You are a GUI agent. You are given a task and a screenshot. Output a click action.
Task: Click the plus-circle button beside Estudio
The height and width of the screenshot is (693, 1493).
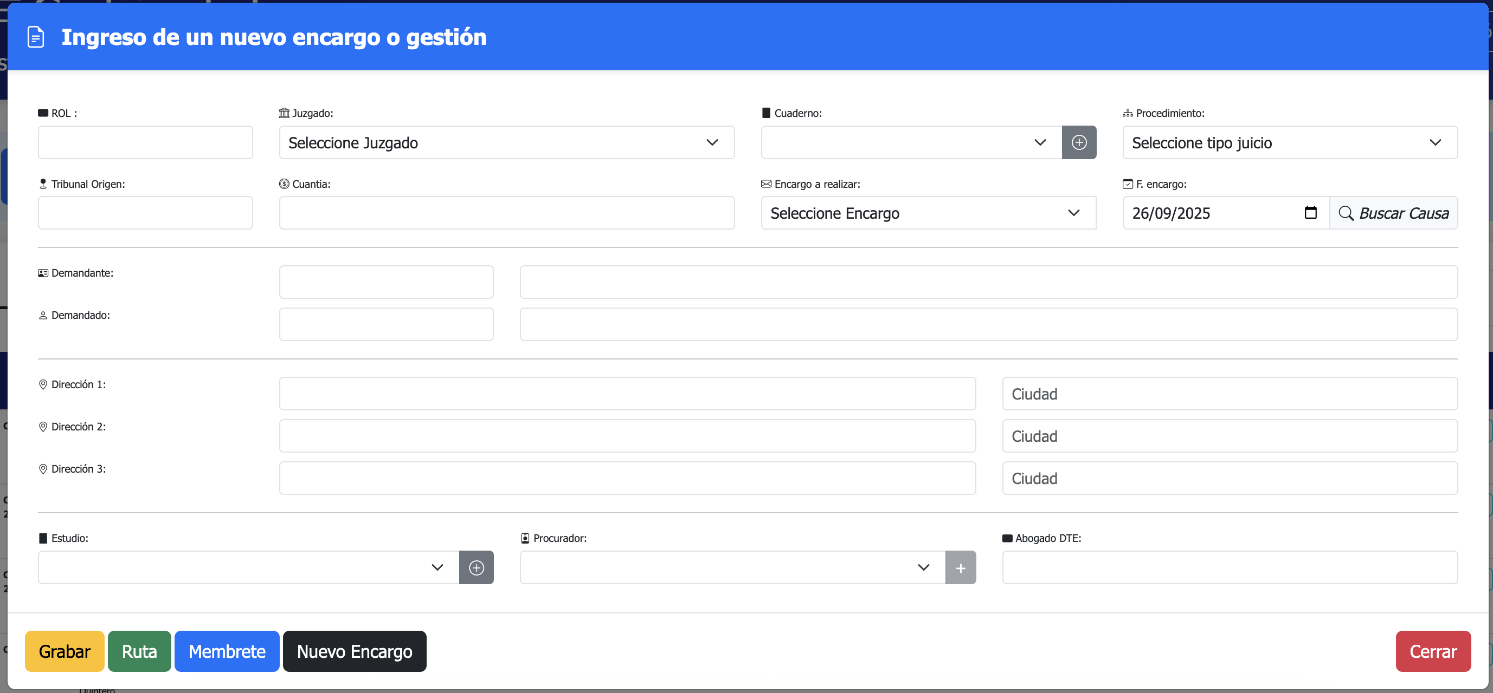(476, 567)
